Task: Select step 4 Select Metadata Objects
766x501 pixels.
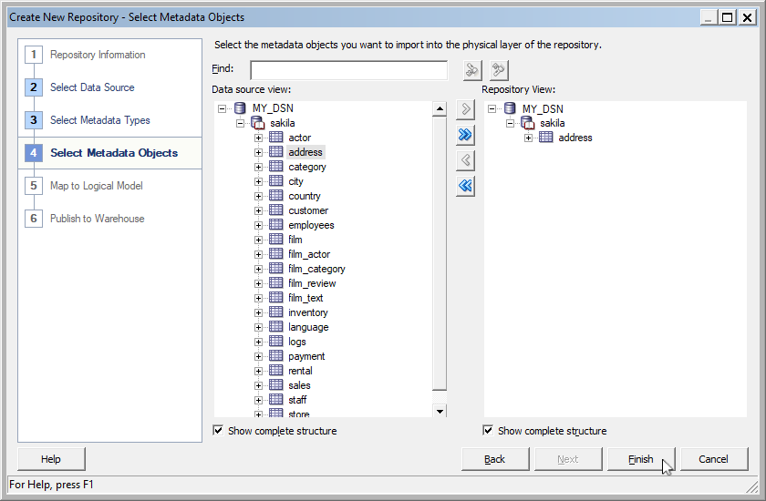Action: (x=110, y=153)
